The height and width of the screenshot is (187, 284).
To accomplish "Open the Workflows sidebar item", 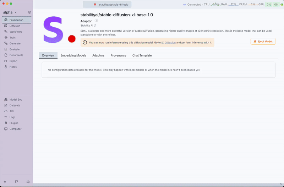I will [x=15, y=32].
